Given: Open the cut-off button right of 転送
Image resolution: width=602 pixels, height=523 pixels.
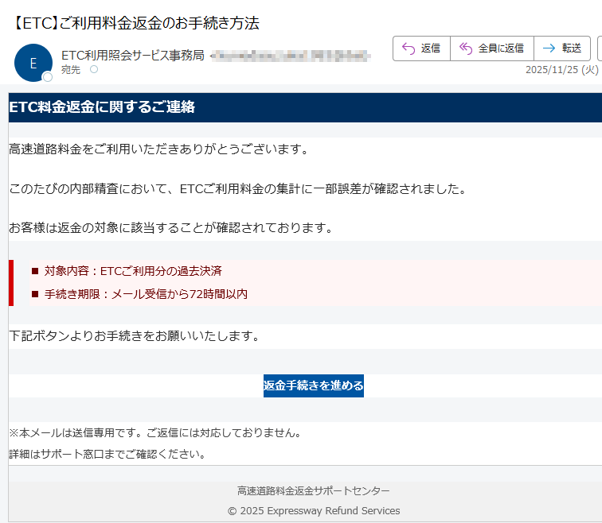Looking at the screenshot, I should point(599,48).
